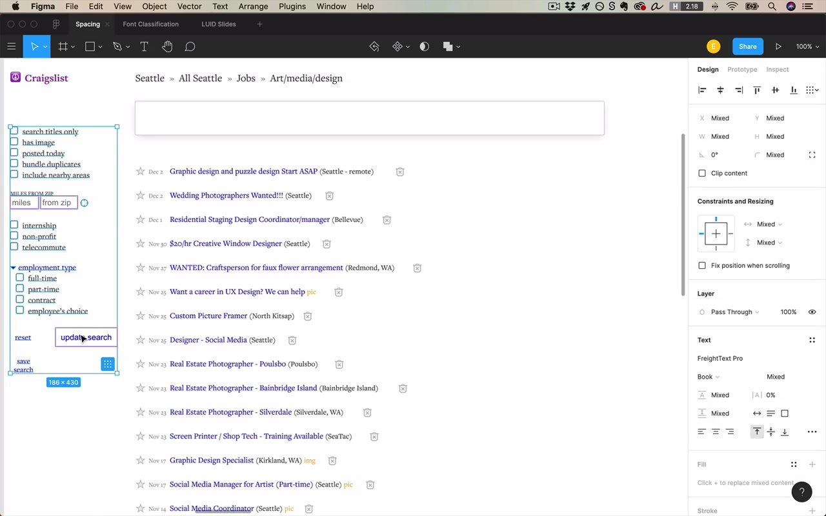Screen dimensions: 826x516
Task: Click the Boolean groups union icon
Action: [x=448, y=46]
